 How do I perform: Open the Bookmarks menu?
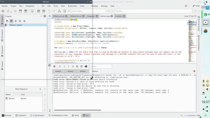(x=72, y=6)
